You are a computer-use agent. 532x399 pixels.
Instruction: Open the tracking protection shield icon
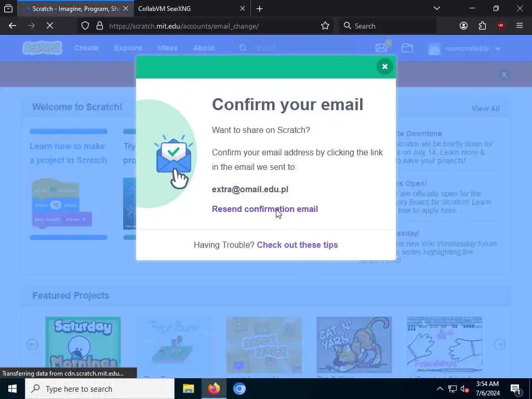pyautogui.click(x=85, y=26)
